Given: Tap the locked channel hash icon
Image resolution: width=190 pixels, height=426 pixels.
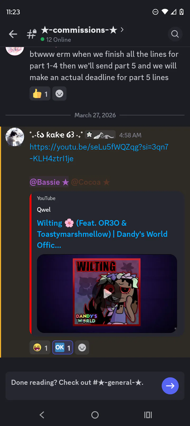Looking at the screenshot, I should (32, 34).
